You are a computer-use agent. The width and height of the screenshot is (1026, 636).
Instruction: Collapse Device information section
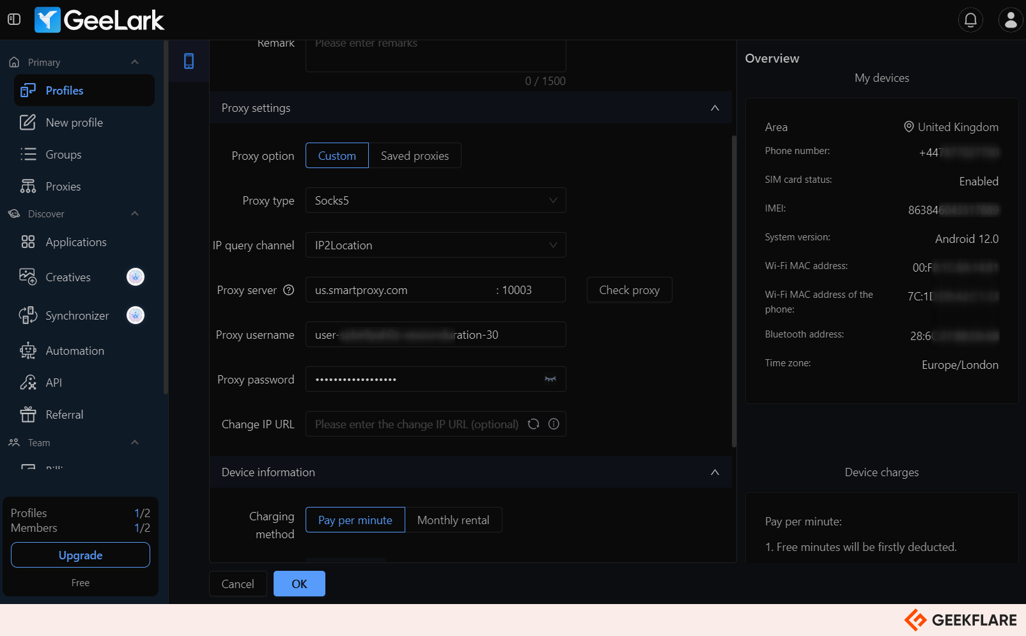coord(715,472)
